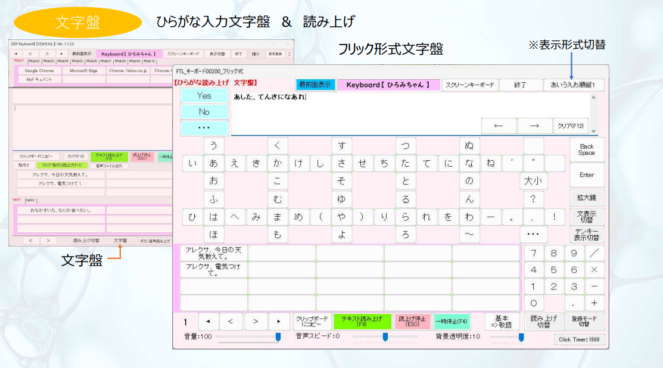Click solid triangle first-page arrow in flick keyboard footer
This screenshot has height=368, width=663.
coord(208,322)
